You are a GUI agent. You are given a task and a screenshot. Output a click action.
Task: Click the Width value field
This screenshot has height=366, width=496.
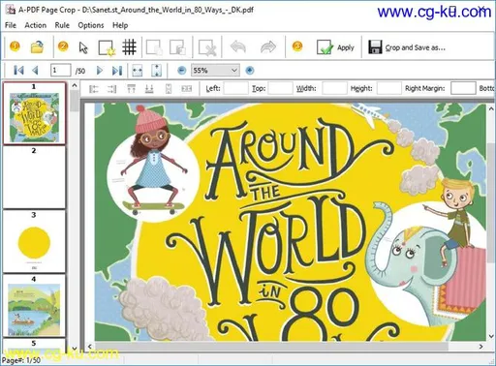pos(334,88)
